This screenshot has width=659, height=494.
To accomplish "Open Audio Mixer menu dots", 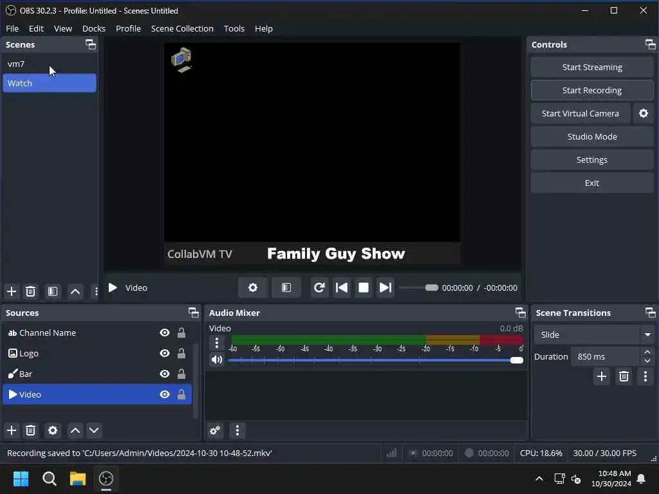I will click(237, 430).
